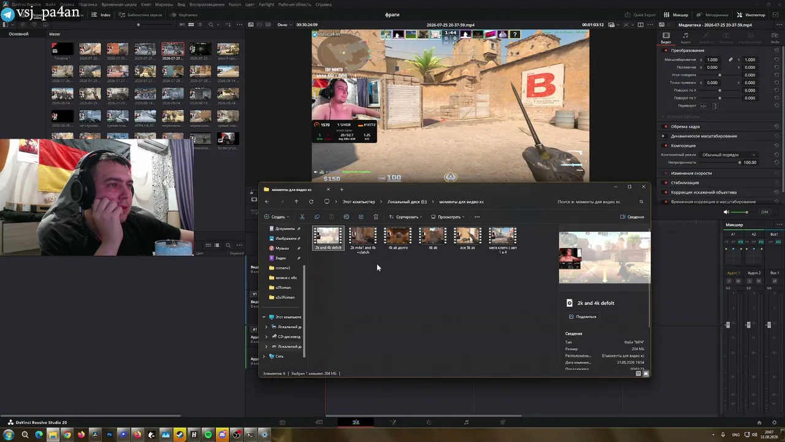This screenshot has width=785, height=442.
Task: Switch to the Файл tab in Inspector
Action: (x=775, y=39)
